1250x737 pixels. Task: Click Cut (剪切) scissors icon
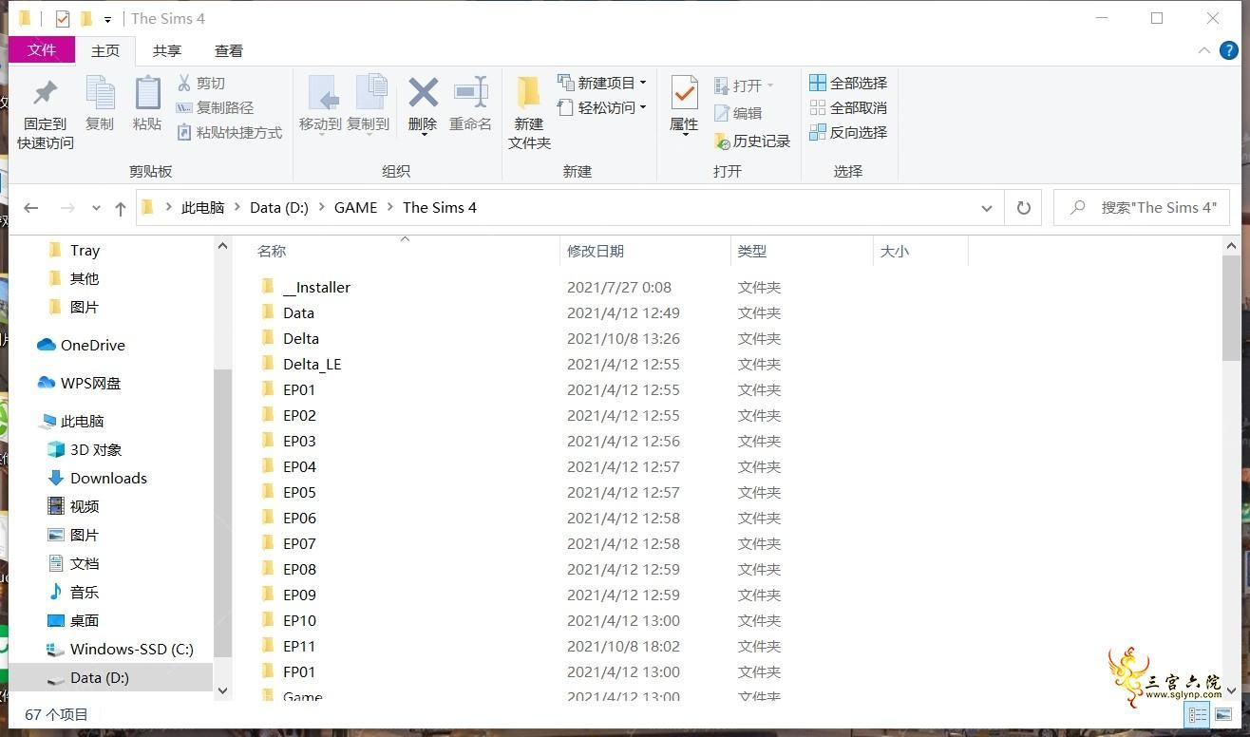pos(184,83)
